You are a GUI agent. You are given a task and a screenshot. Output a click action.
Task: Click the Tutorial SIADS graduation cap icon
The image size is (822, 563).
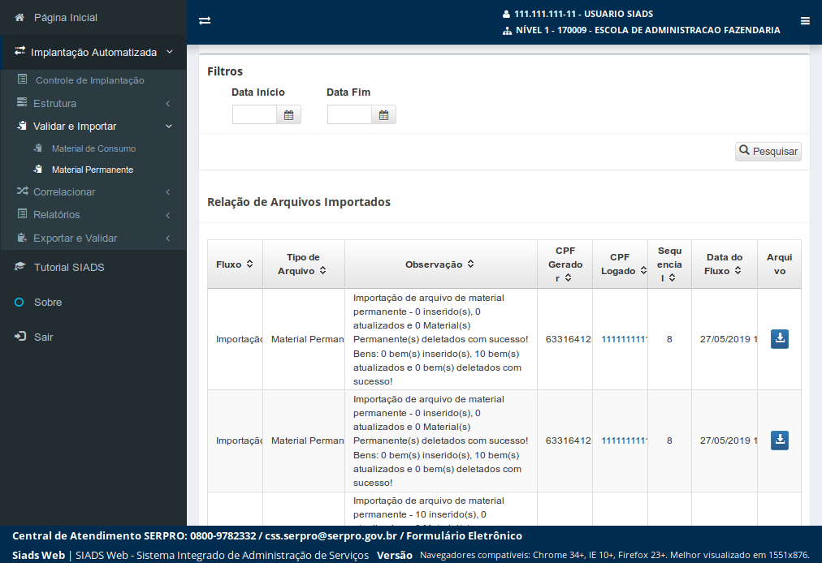click(20, 267)
